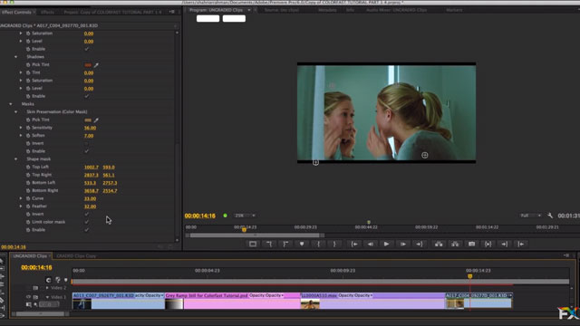Pick Shadows tint with the eyedropper
Image resolution: width=580 pixels, height=326 pixels.
point(96,65)
